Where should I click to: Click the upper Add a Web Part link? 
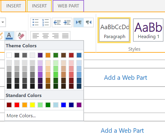(126, 78)
